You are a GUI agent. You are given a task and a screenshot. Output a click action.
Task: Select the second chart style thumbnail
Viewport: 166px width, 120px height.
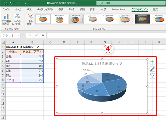click(x=59, y=19)
